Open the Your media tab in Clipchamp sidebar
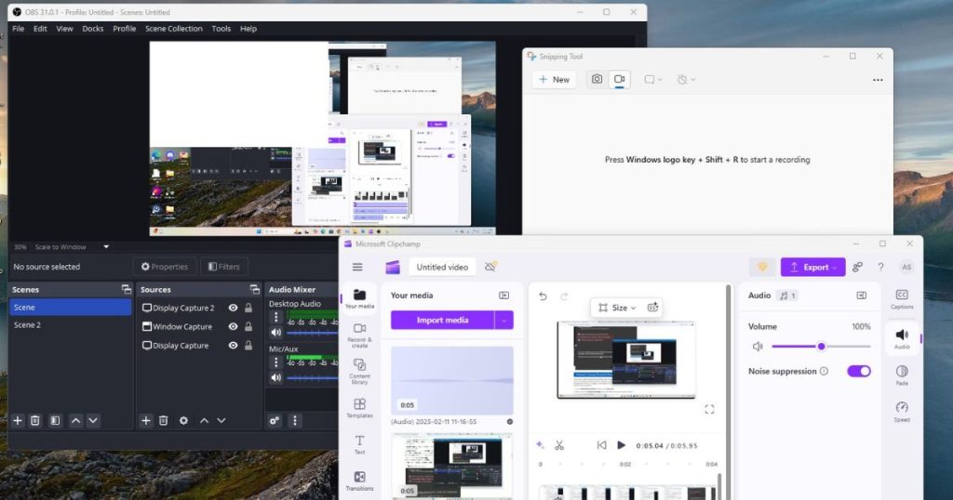The image size is (953, 500). (x=359, y=298)
